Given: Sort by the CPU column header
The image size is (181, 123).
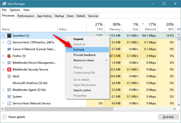Looking at the screenshot, I should [x=95, y=27].
